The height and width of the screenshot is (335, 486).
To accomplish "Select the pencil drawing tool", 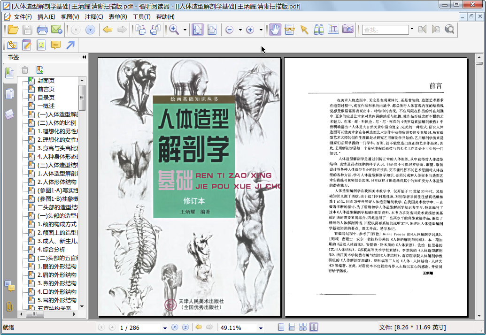I will [x=12, y=45].
